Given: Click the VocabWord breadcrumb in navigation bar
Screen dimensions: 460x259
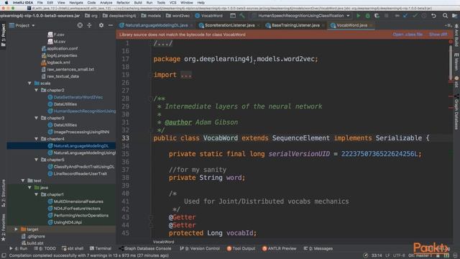Looking at the screenshot, I should coord(209,16).
